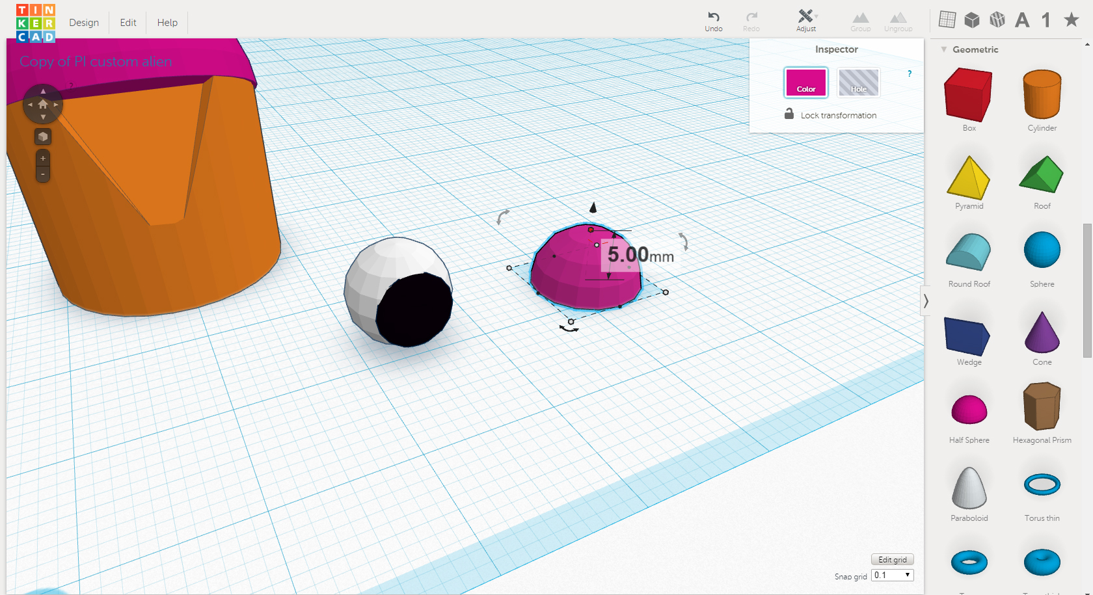Pick the Round Roof shape
Screen dimensions: 1093x595
969,252
